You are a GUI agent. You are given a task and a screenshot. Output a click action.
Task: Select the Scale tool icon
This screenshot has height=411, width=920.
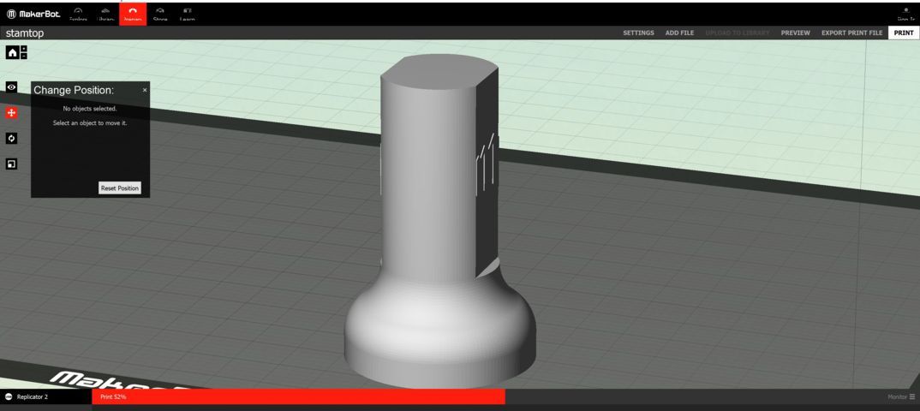point(11,164)
